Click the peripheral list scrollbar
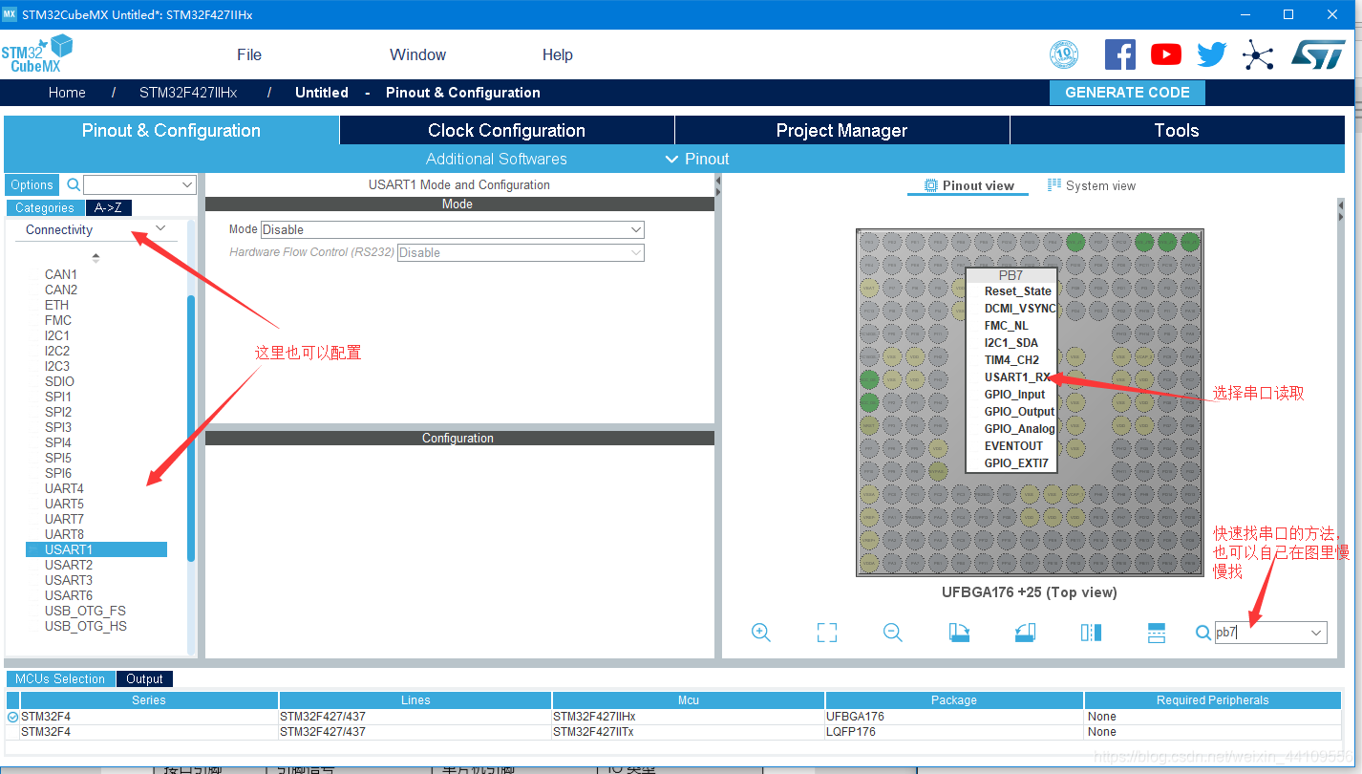 coord(191,428)
